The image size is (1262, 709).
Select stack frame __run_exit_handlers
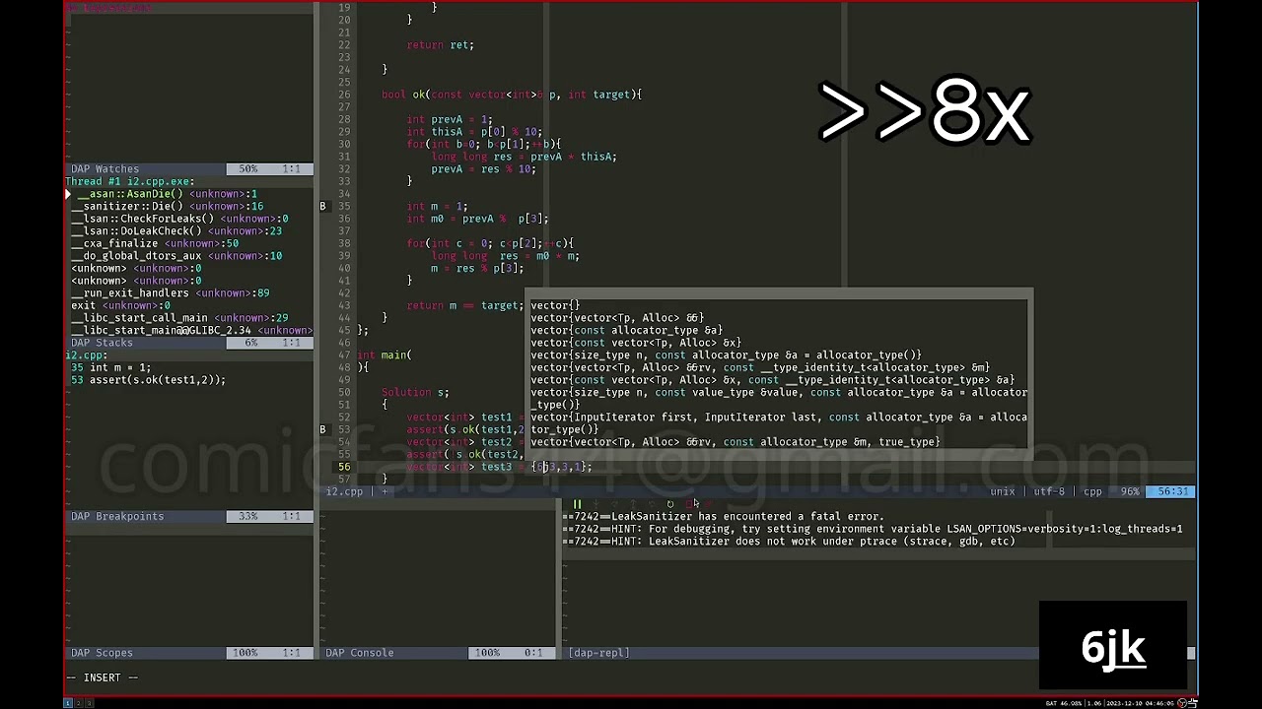point(170,293)
